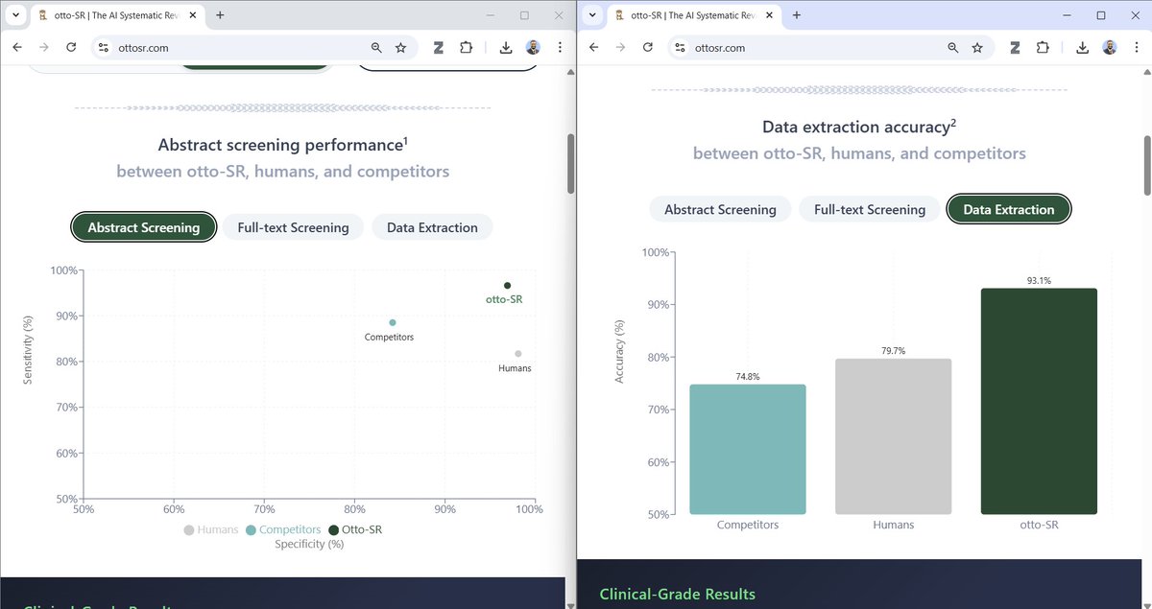The image size is (1152, 609).
Task: Click the right window vertical scrollbar thumb
Action: pos(1147,165)
